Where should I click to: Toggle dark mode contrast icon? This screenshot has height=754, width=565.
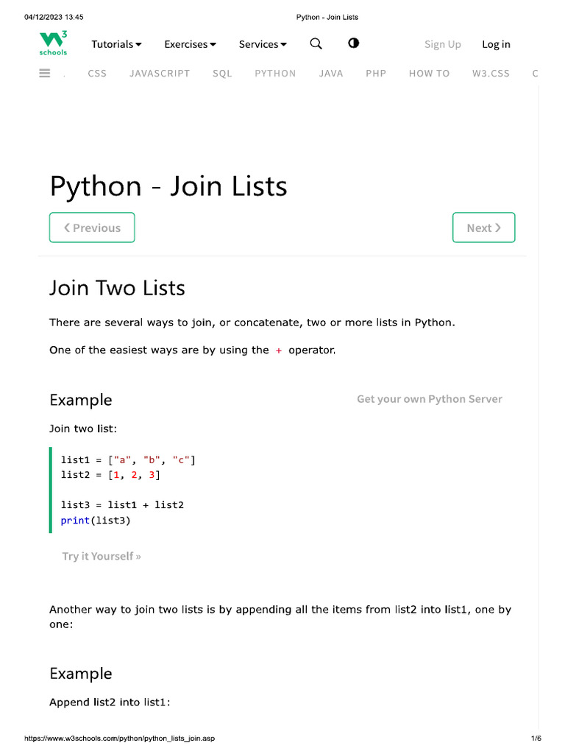point(354,43)
